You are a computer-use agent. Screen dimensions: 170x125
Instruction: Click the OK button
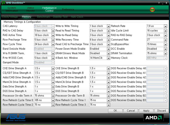115,111
